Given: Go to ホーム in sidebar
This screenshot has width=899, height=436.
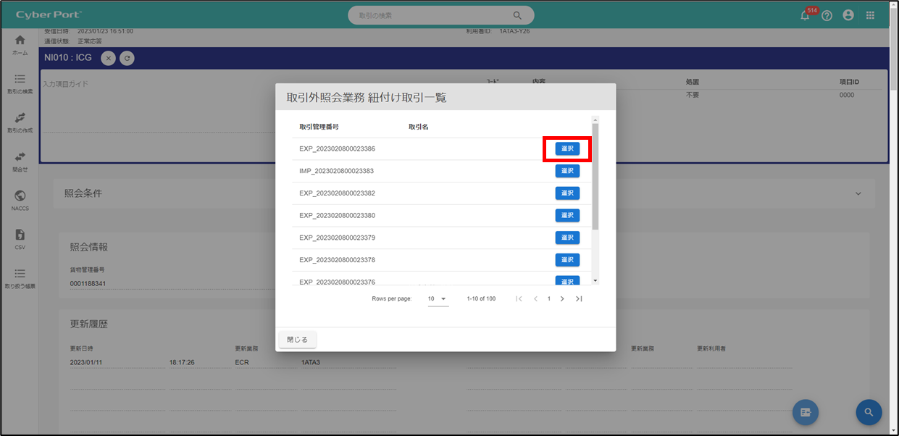Looking at the screenshot, I should coord(20,44).
